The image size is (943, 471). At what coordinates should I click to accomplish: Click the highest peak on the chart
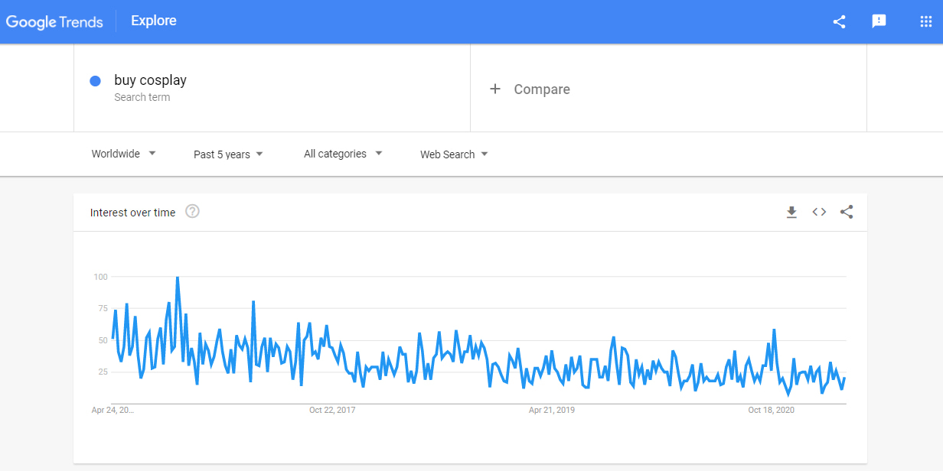click(x=178, y=278)
